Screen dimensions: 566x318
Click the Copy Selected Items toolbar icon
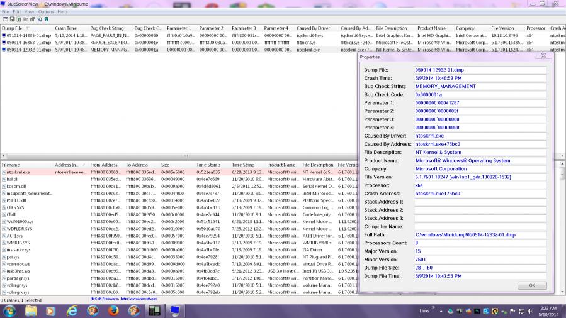pyautogui.click(x=26, y=19)
